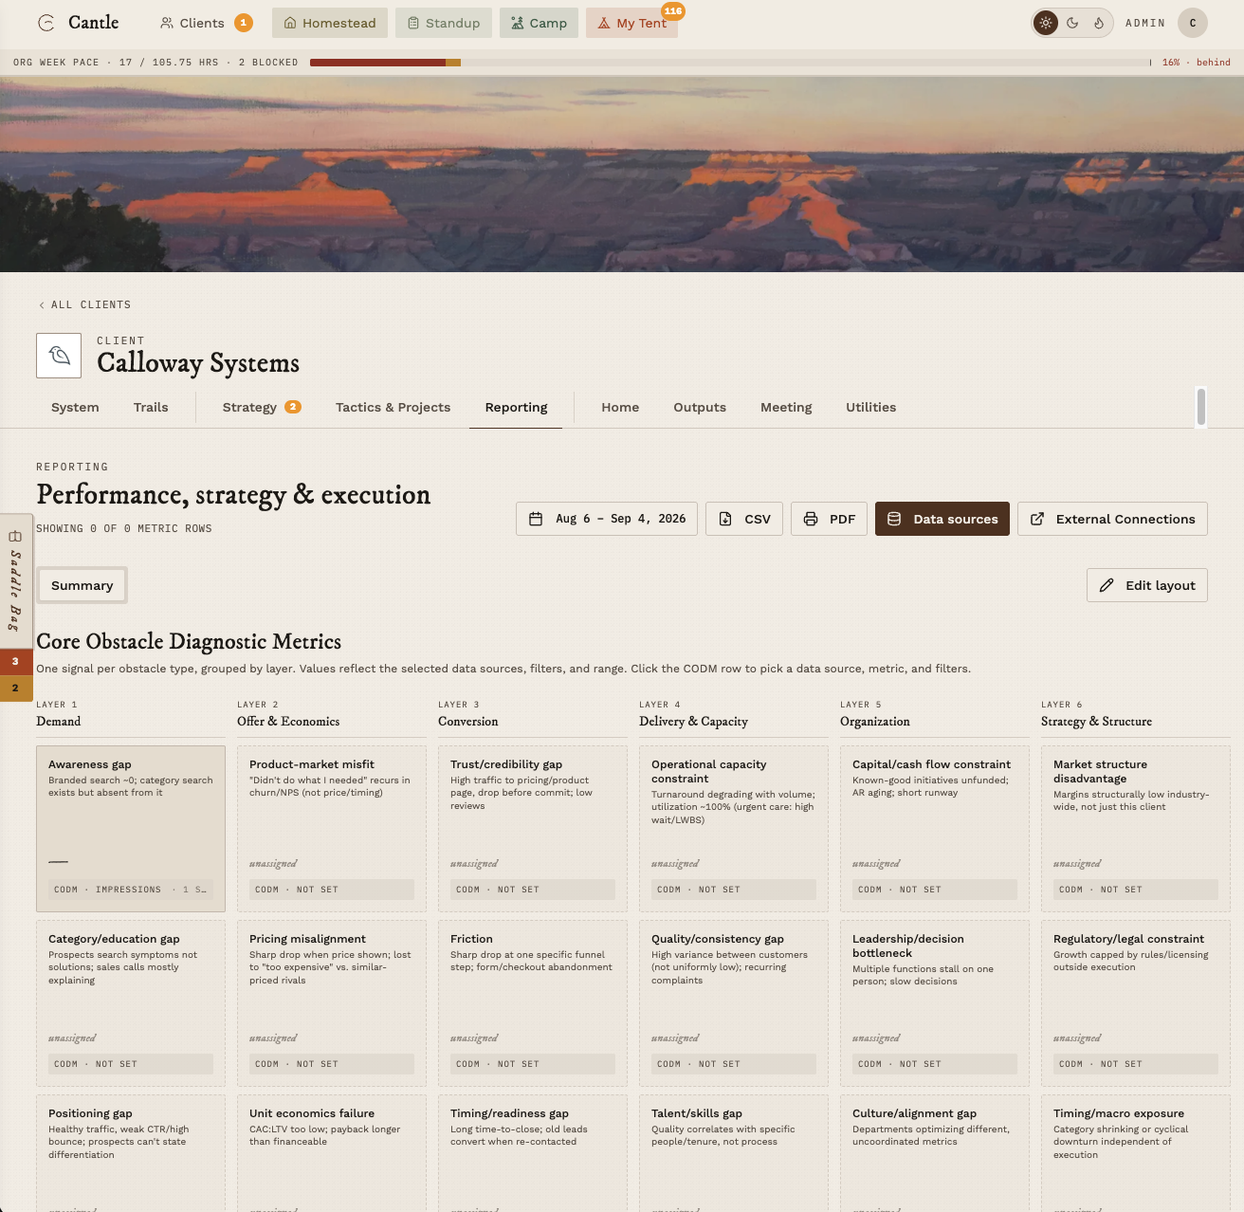Viewport: 1244px width, 1212px height.
Task: Select the Reporting tab
Action: coord(516,407)
